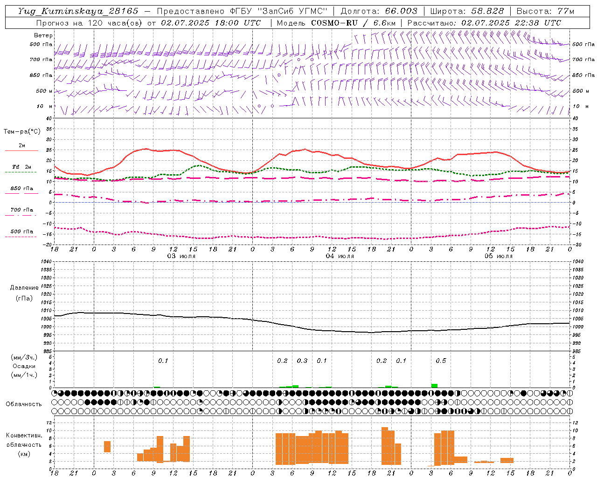Image resolution: width=597 pixels, height=477 pixels.
Task: Click the station title Yug_Kuminskaya_28165
Action: pyautogui.click(x=78, y=11)
